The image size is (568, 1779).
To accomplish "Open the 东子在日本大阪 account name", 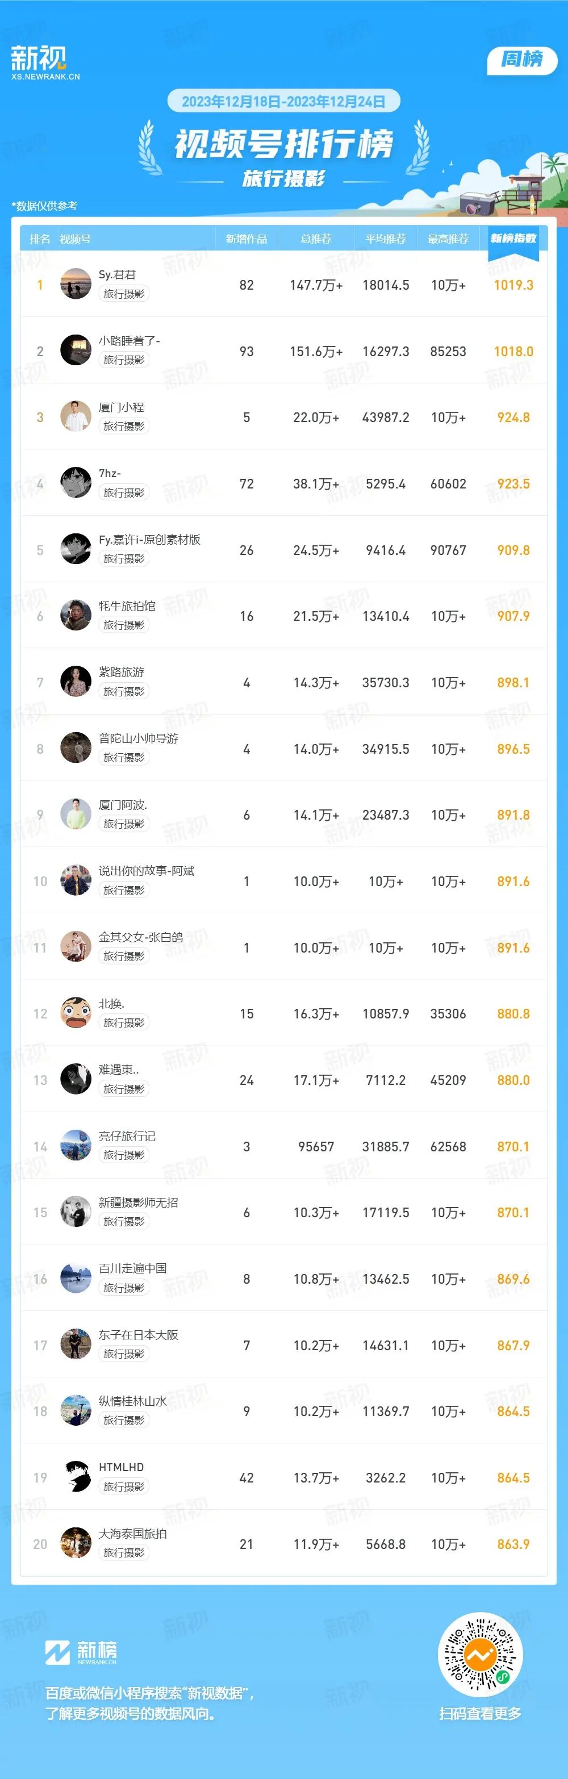I will [138, 1335].
